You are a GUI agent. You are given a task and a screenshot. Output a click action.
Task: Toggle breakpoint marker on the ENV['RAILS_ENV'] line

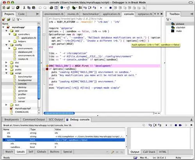click(47, 66)
